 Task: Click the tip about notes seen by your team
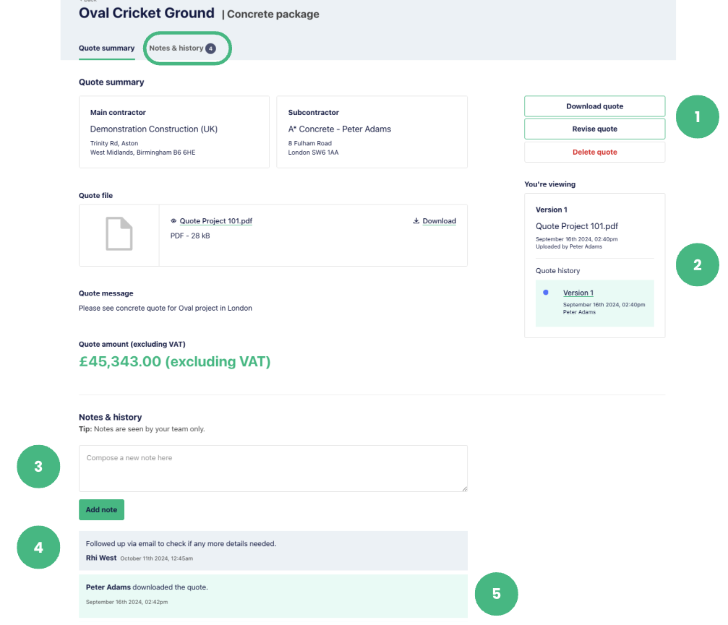tap(142, 429)
